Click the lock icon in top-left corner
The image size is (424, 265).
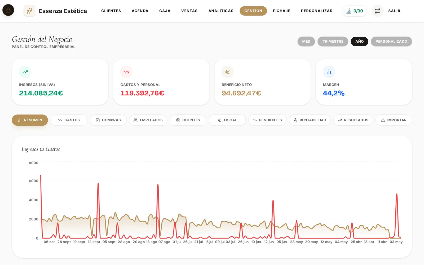(8, 10)
